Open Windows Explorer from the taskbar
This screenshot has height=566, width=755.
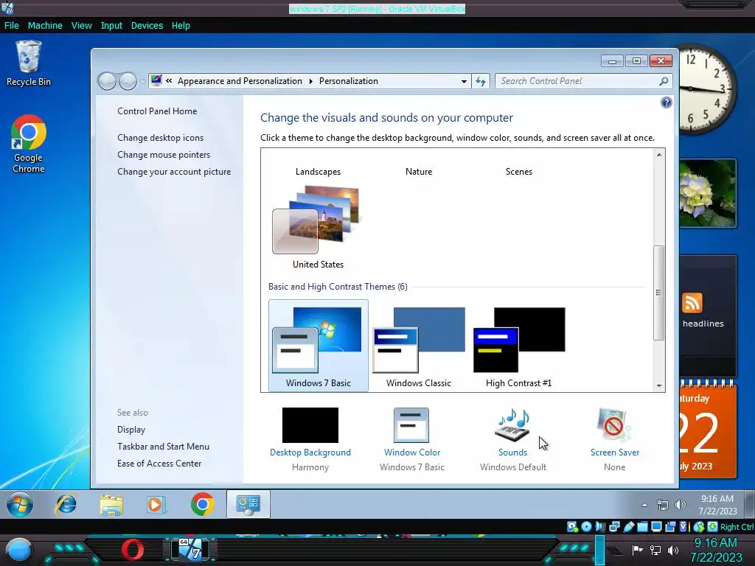tap(111, 505)
